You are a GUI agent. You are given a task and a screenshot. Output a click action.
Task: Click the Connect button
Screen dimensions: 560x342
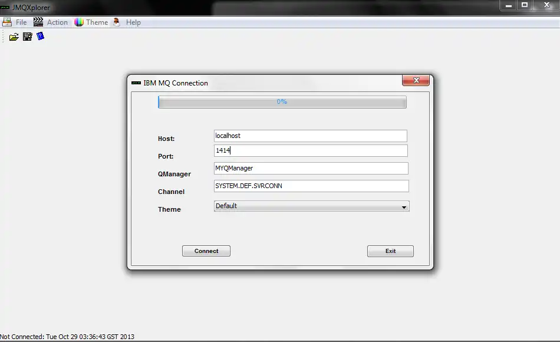[206, 251]
